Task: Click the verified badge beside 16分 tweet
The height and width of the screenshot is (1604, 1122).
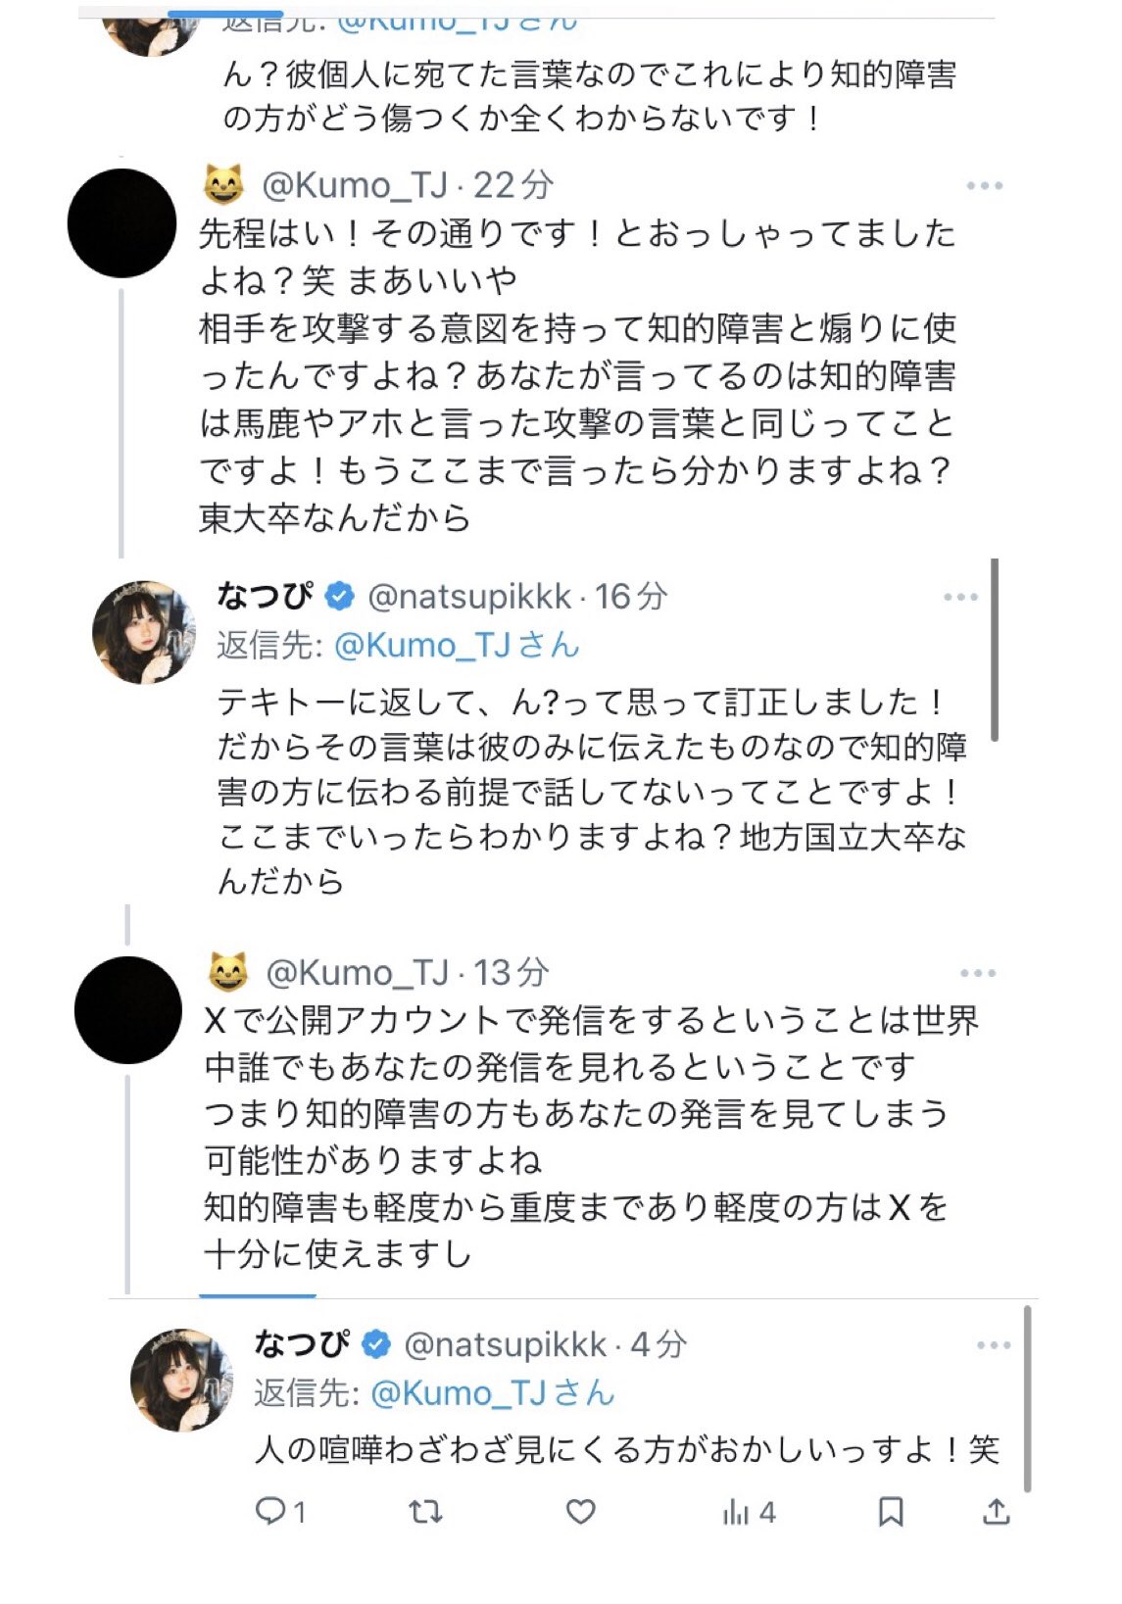Action: [x=340, y=596]
